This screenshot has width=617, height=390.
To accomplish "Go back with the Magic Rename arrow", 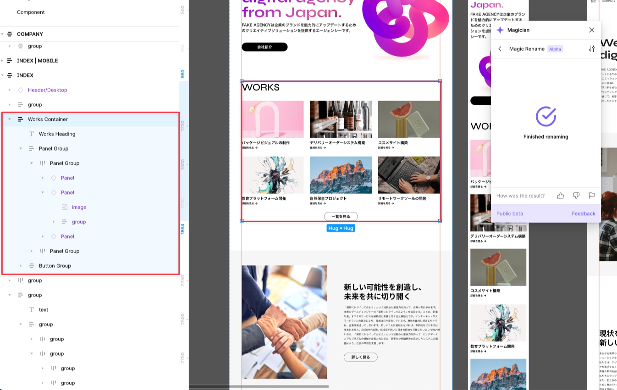I will click(x=500, y=49).
